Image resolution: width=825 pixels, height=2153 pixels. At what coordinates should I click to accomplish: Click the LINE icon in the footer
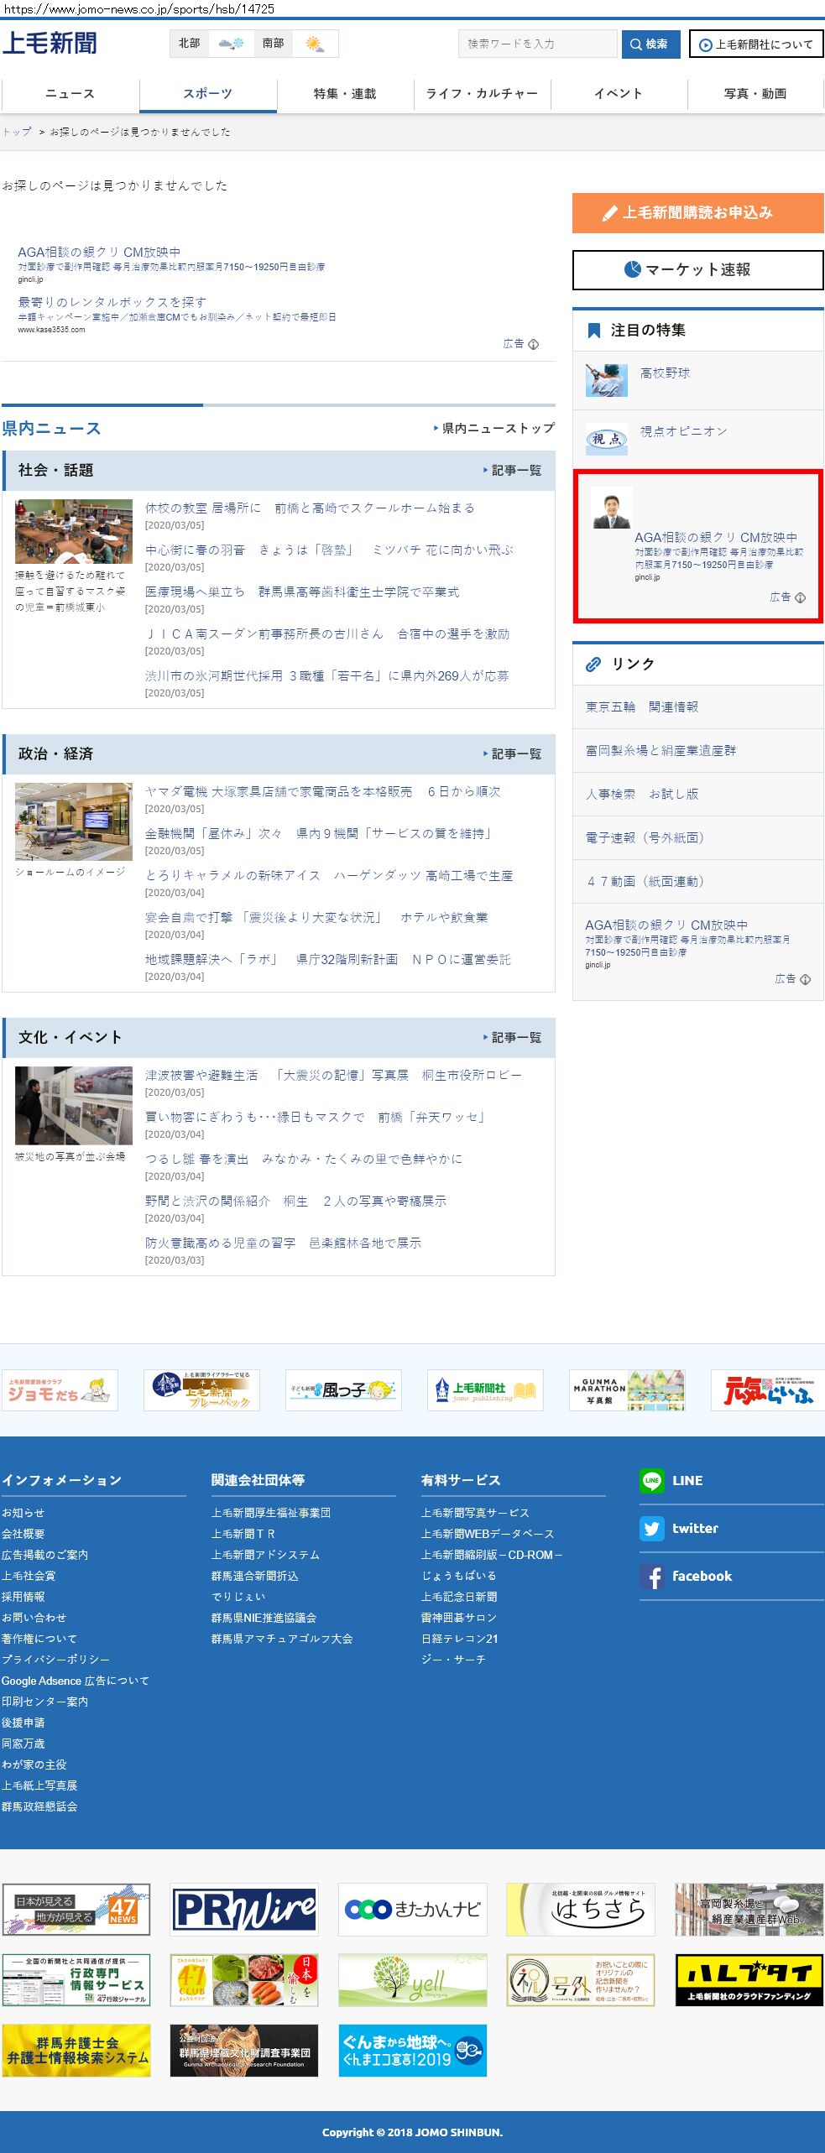[x=651, y=1480]
